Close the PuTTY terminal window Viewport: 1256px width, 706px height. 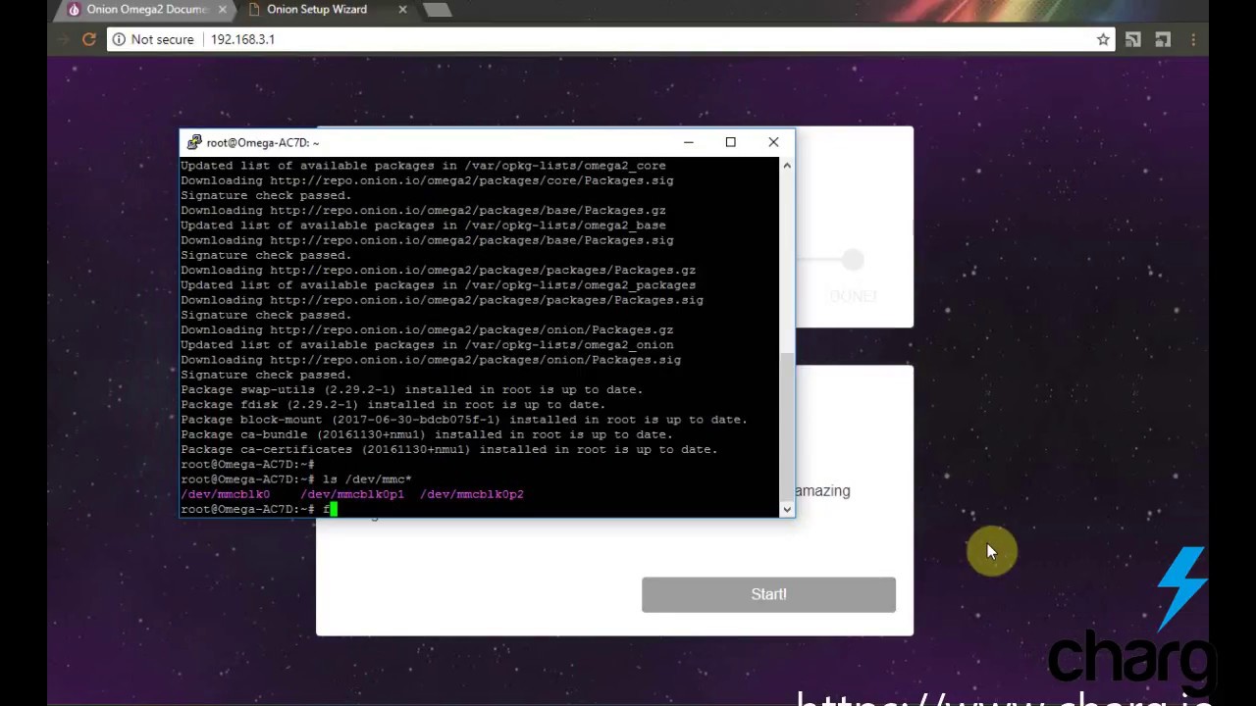click(x=773, y=142)
